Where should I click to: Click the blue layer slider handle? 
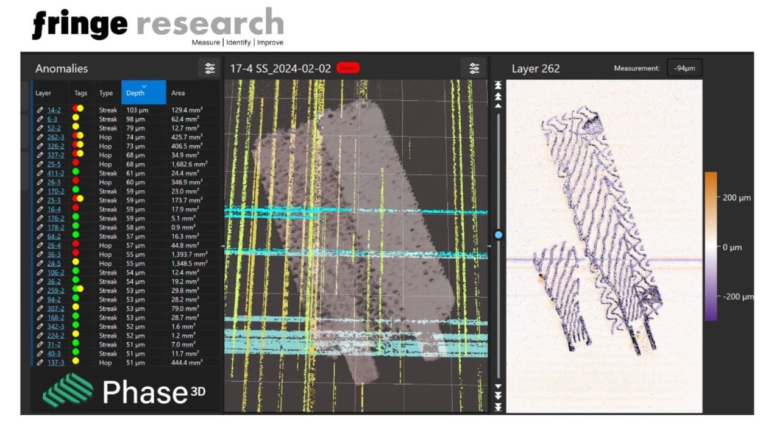click(499, 234)
